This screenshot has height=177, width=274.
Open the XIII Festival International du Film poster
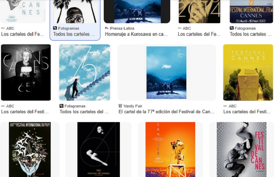30,149
